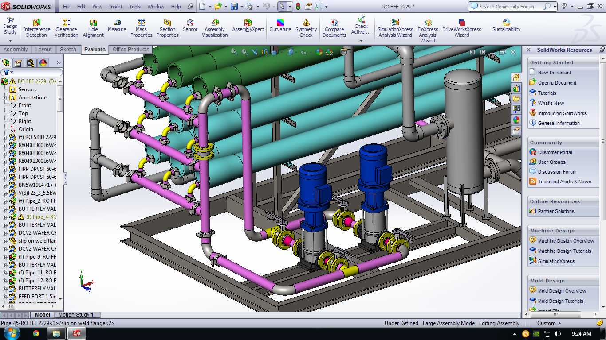Open the Check Active dropdown arrow
Screen dimensions: 606x340
pyautogui.click(x=361, y=41)
